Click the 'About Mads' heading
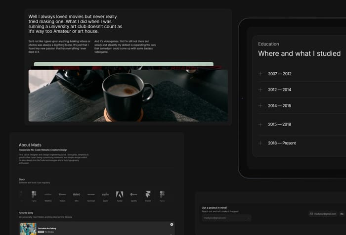 [30, 145]
